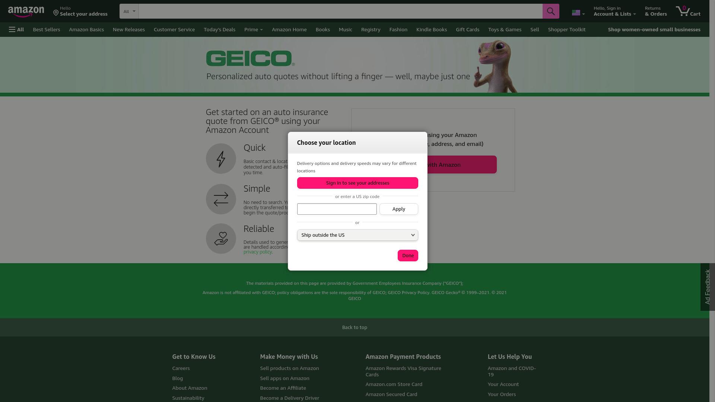Open the GEICO privacy policy link
Image resolution: width=715 pixels, height=402 pixels.
tap(257, 252)
